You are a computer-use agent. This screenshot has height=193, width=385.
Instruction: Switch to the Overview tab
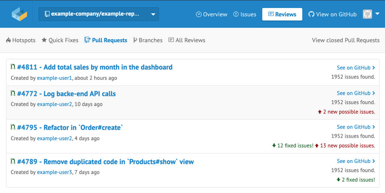[x=211, y=14]
